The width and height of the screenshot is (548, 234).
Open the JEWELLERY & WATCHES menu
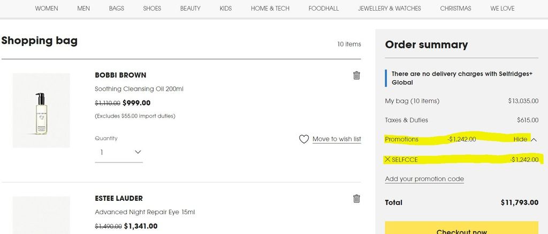coord(390,9)
